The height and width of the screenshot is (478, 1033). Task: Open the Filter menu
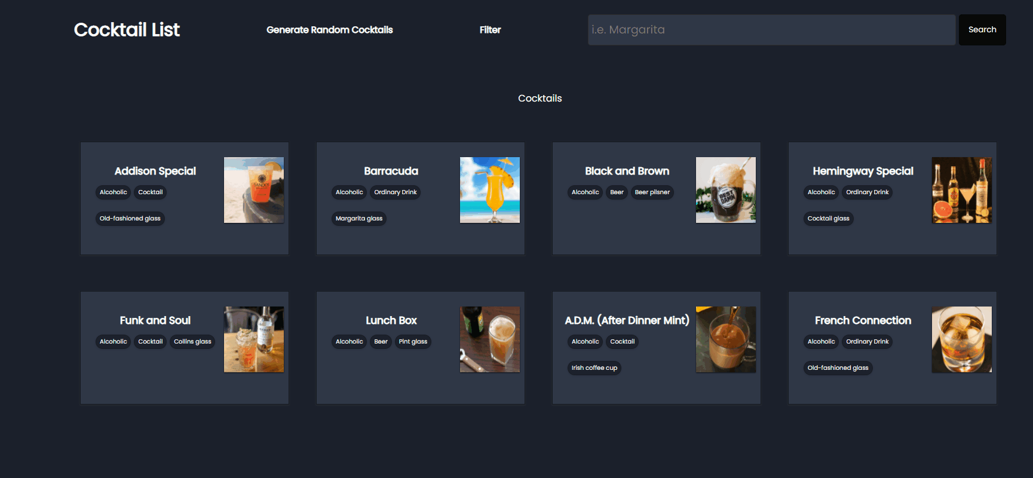click(x=490, y=30)
